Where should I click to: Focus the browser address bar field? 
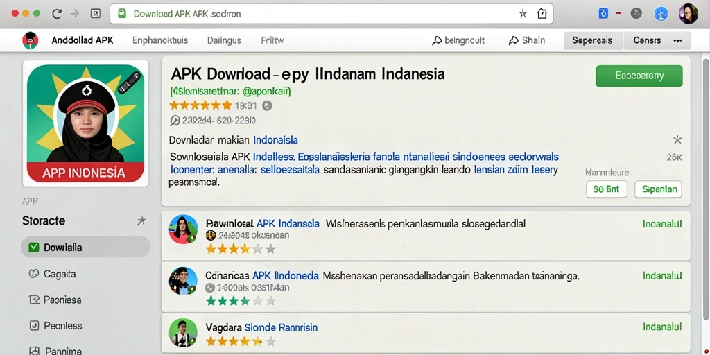(x=331, y=14)
